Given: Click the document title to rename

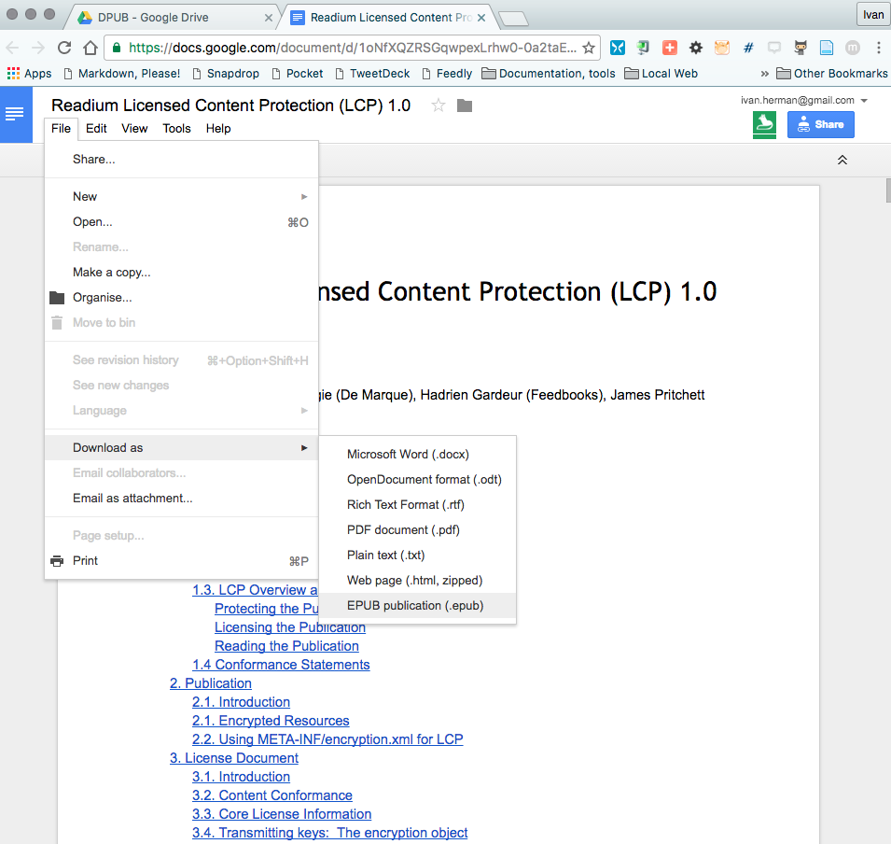Looking at the screenshot, I should pyautogui.click(x=230, y=105).
